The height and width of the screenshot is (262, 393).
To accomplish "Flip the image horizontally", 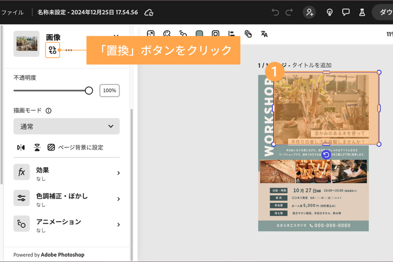I will (21, 147).
